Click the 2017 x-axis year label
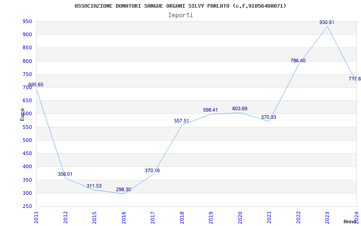The height and width of the screenshot is (226, 361). [x=153, y=217]
